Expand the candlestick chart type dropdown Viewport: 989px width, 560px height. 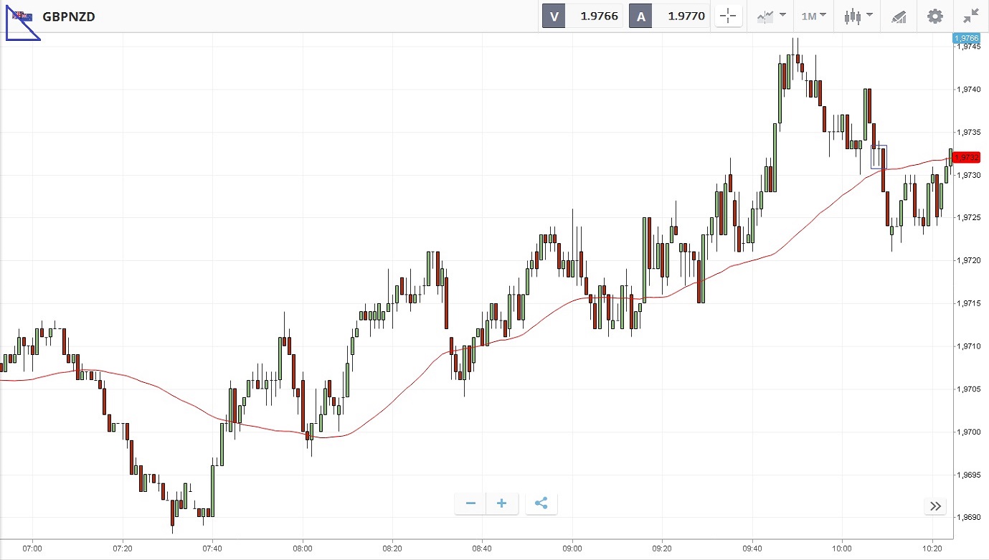click(858, 16)
